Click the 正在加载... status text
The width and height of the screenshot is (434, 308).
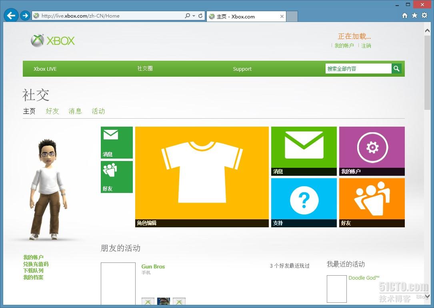[x=354, y=36]
